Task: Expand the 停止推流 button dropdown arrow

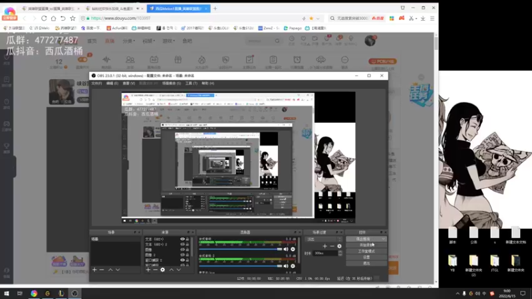Action: coord(383,239)
